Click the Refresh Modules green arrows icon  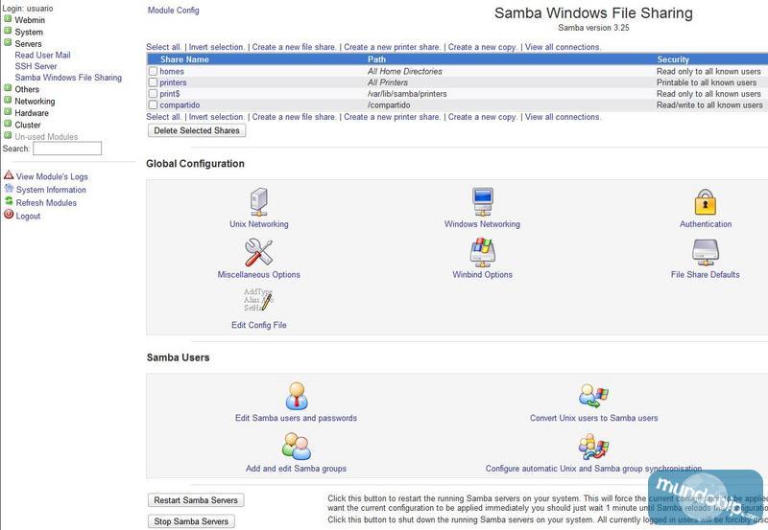9,201
